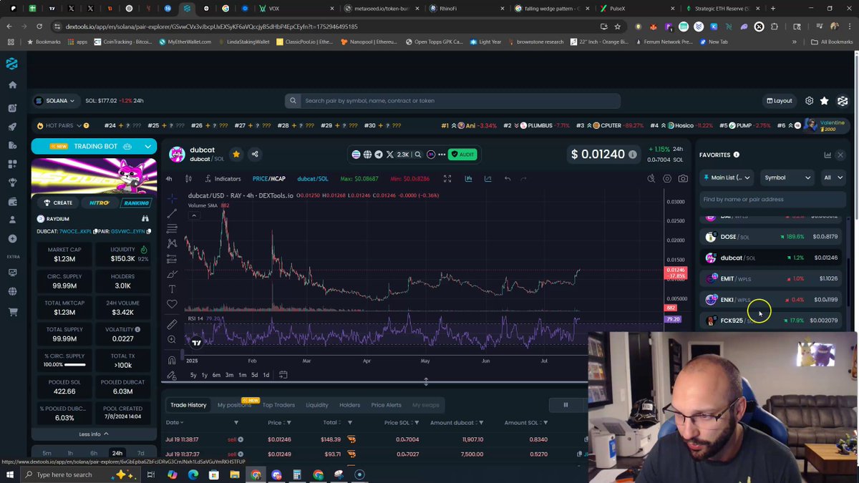Toggle chart pair to dubcat/SOL
Viewport: 859px width, 483px height.
[313, 178]
